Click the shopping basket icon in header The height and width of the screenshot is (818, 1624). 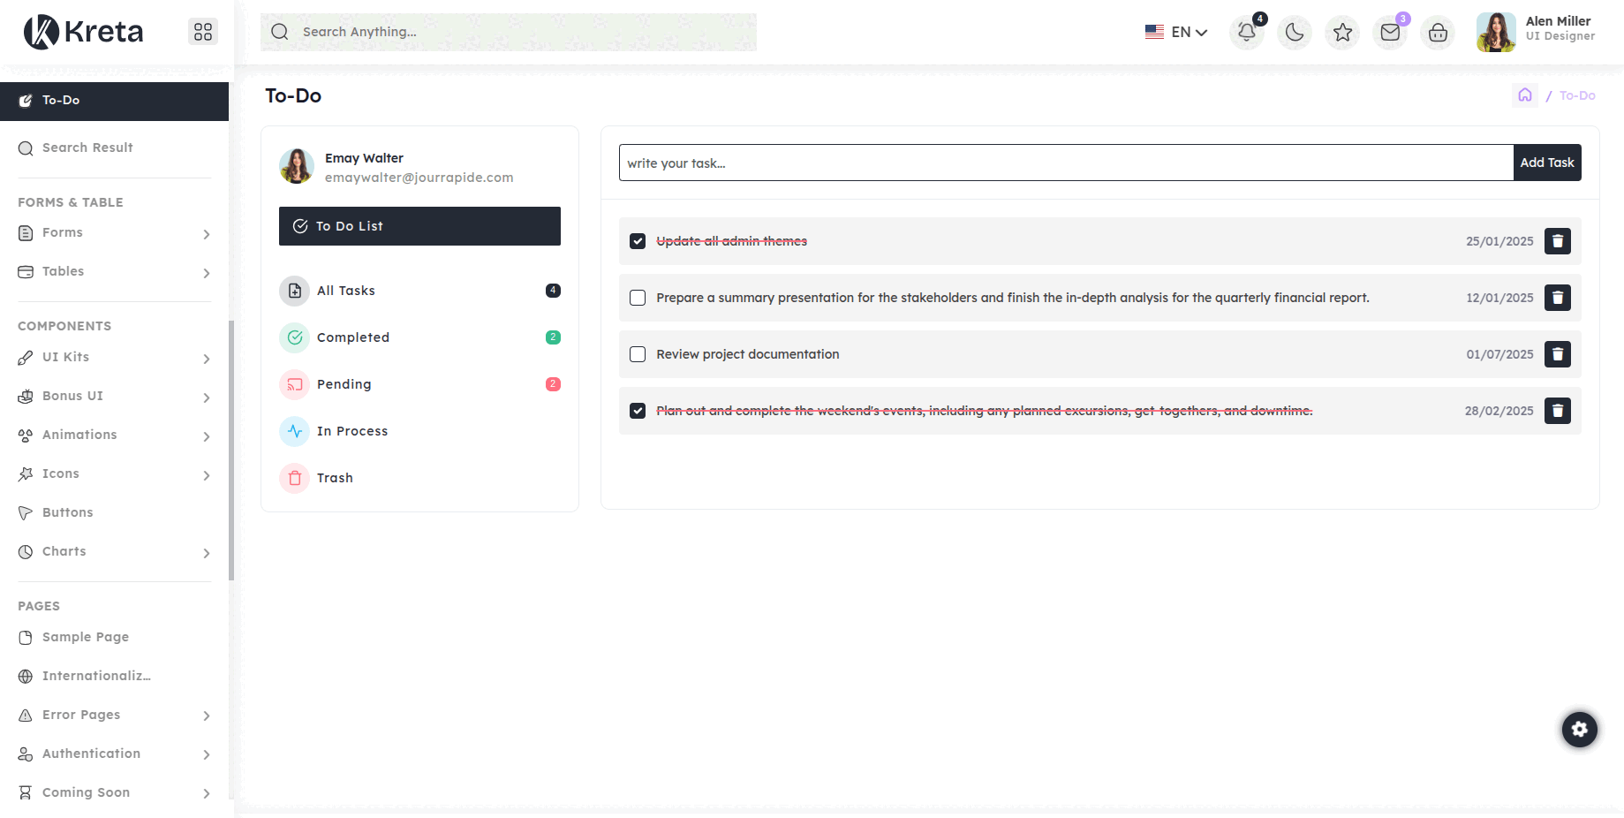point(1438,33)
